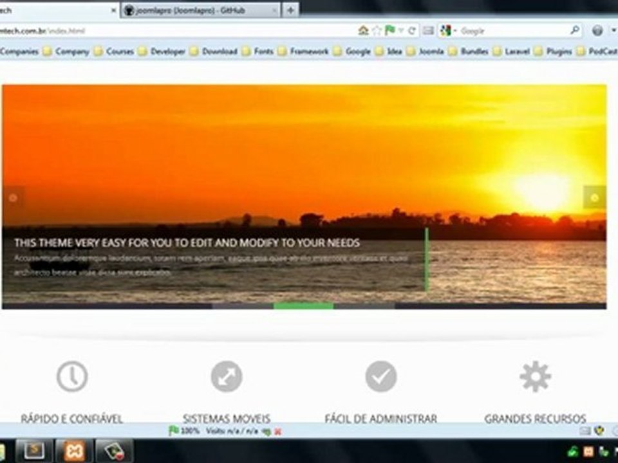Open the Framework bookmarks folder

tap(303, 51)
